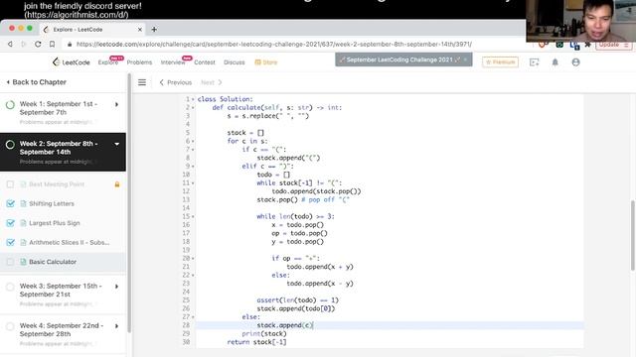This screenshot has width=636, height=357.
Task: Open the Largest Plus Sign problem
Action: pos(55,223)
